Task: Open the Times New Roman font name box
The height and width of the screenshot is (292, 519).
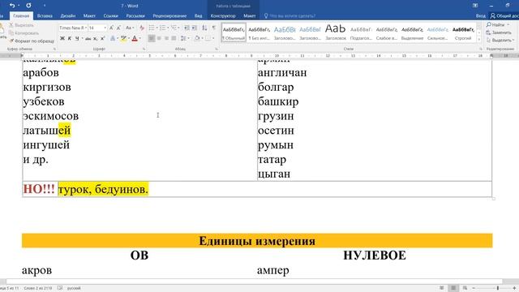Action: pyautogui.click(x=73, y=28)
